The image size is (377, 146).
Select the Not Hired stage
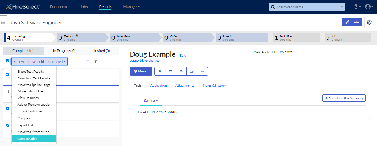[296, 37]
